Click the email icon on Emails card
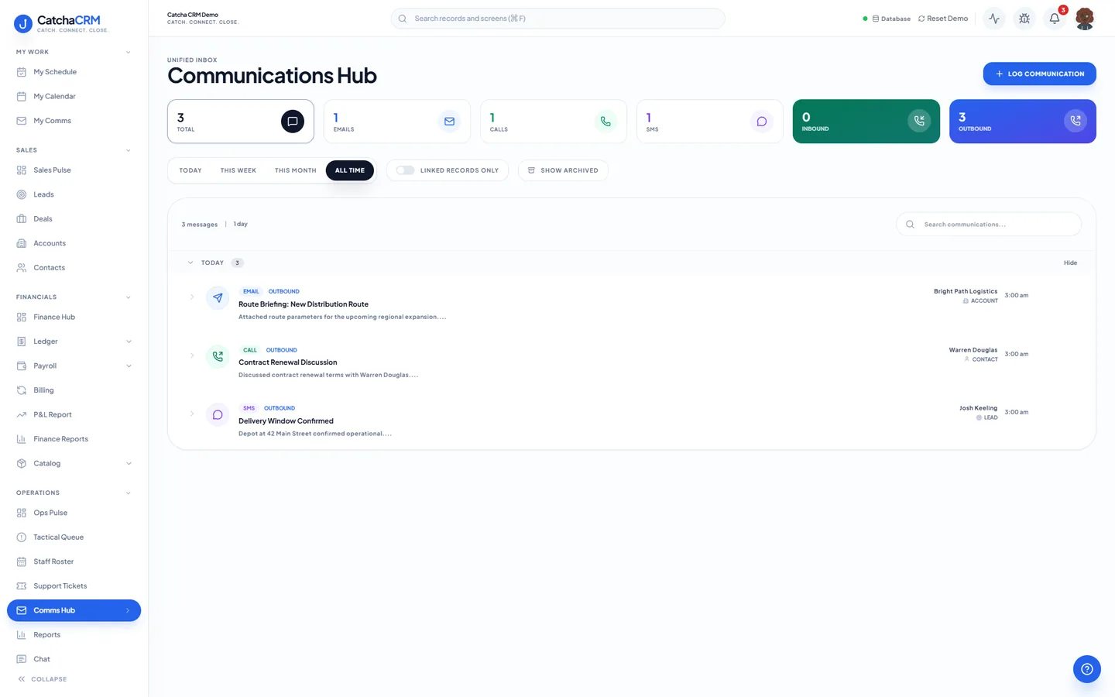 click(449, 122)
